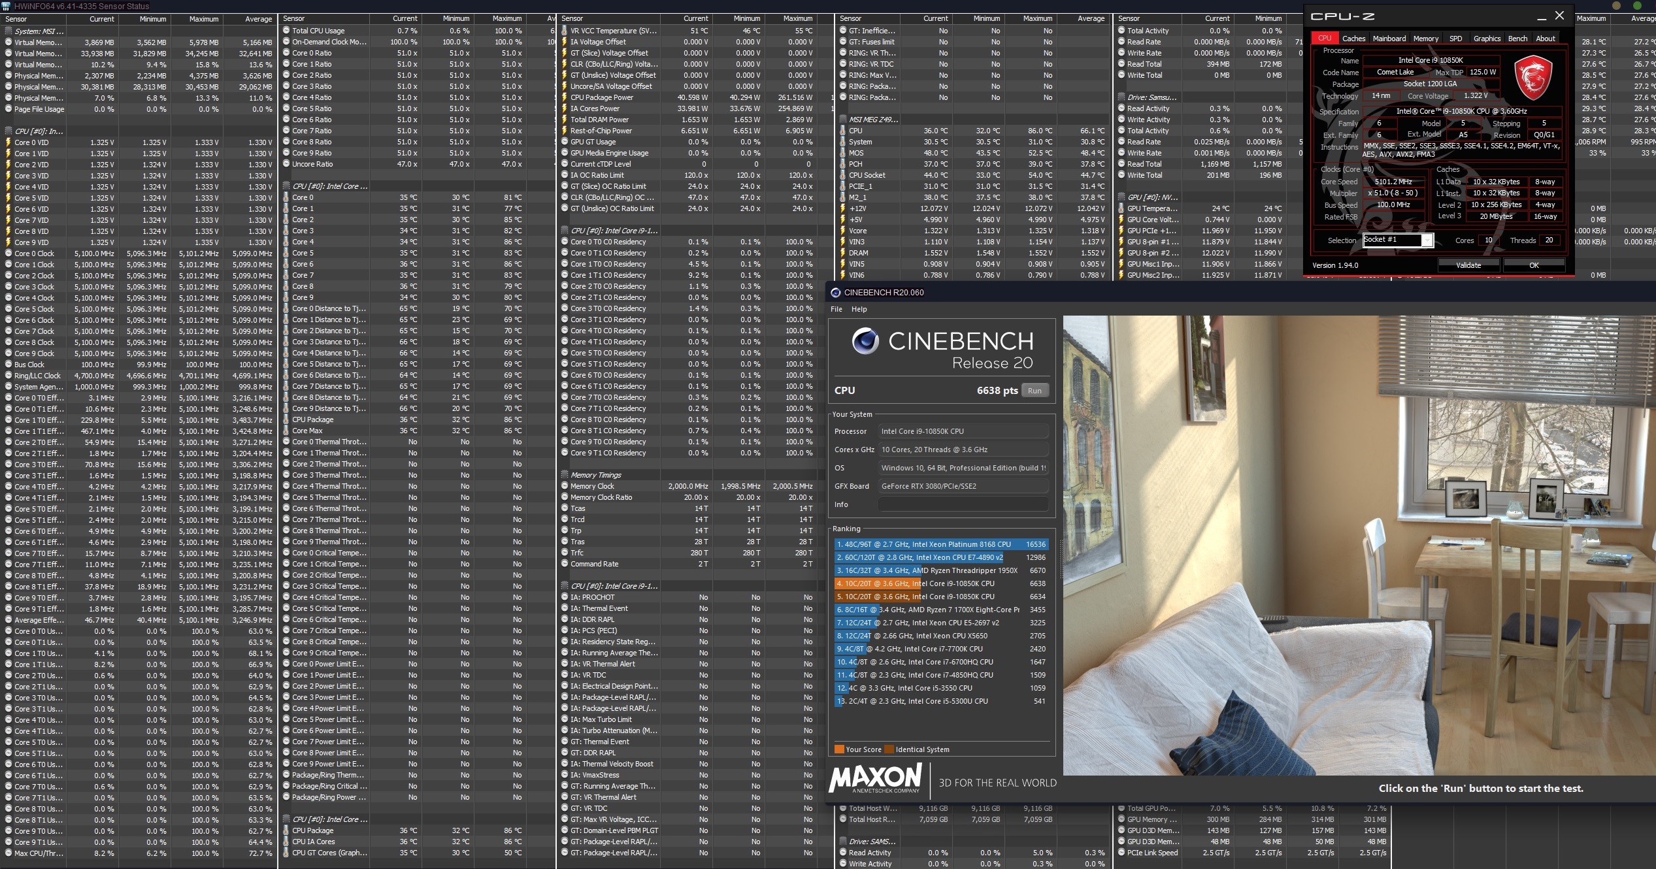This screenshot has height=869, width=1656.
Task: Click the IA OC Ratio Limit icon
Action: (x=565, y=175)
